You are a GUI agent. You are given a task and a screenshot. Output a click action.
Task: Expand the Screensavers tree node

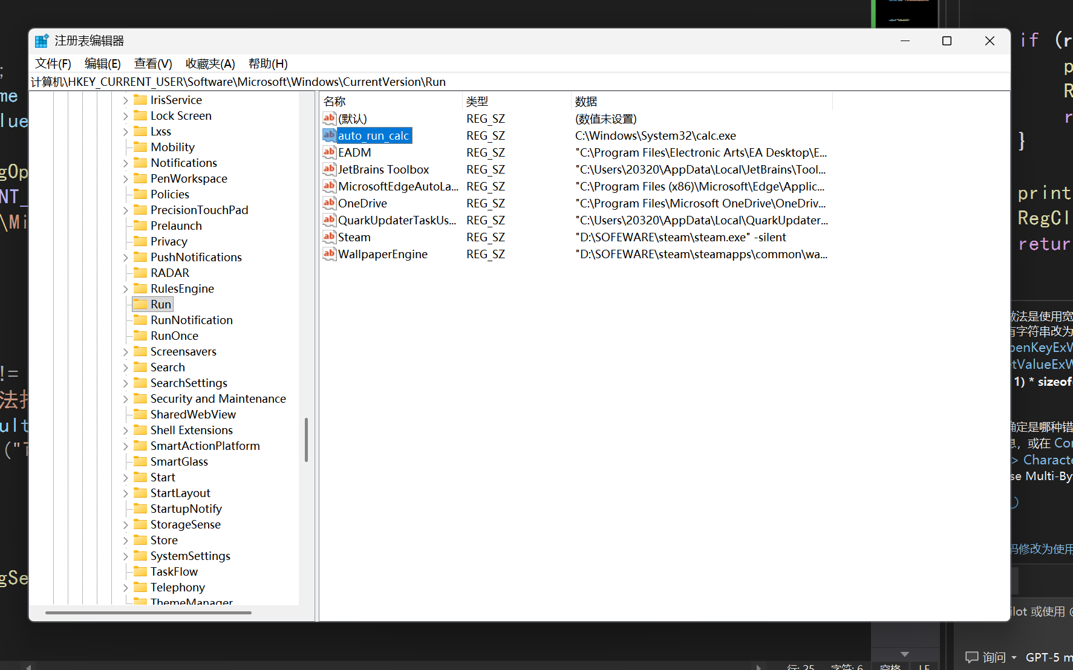[x=126, y=351]
